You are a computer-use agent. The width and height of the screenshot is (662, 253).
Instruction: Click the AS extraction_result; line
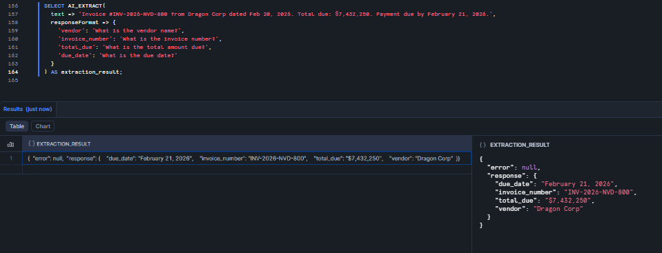coord(83,72)
